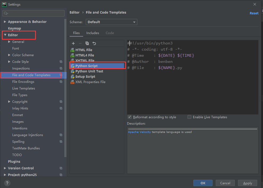Click the OK button

tap(203, 183)
